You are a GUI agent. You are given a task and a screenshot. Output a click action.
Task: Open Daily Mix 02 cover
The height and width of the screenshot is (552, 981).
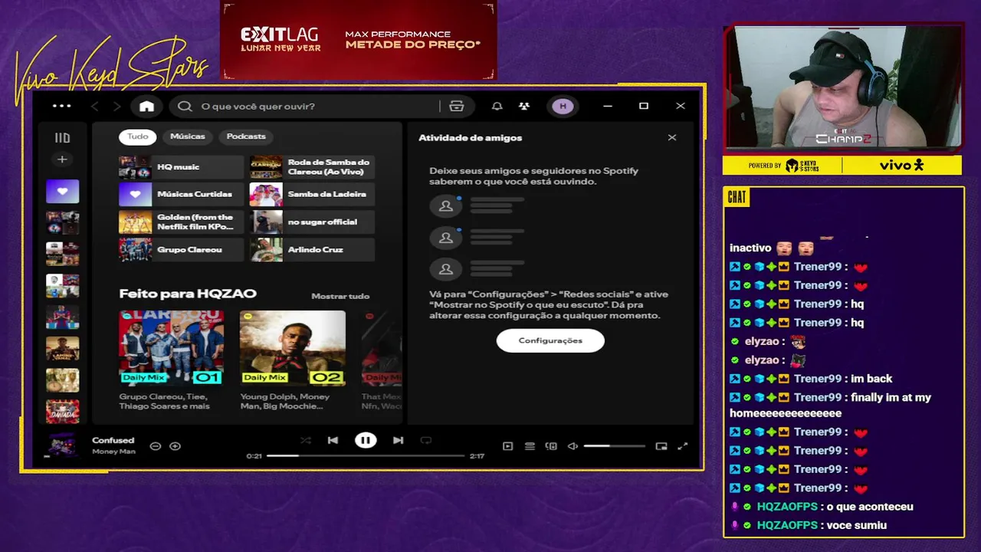coord(292,347)
